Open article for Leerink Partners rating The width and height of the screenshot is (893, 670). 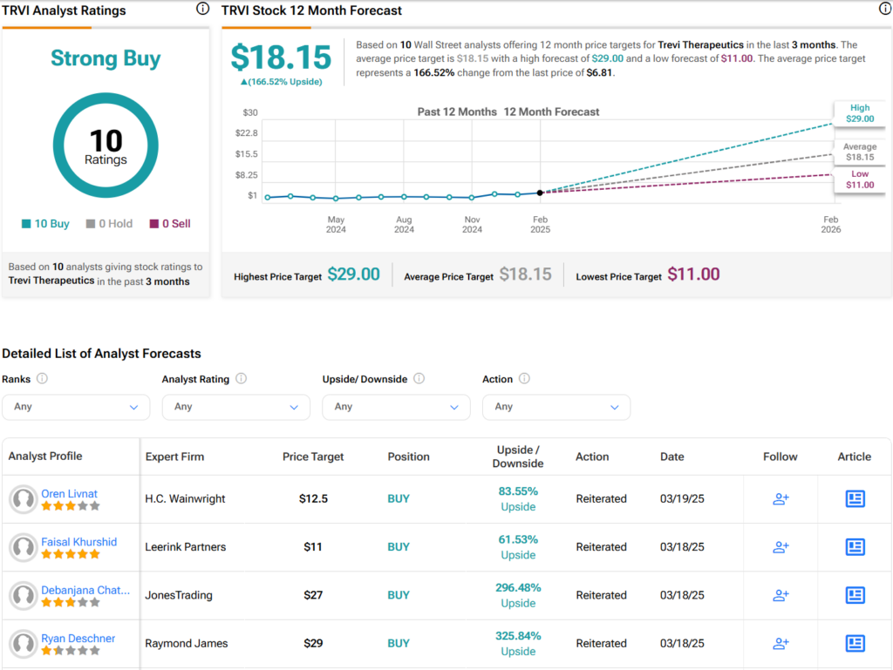tap(855, 547)
